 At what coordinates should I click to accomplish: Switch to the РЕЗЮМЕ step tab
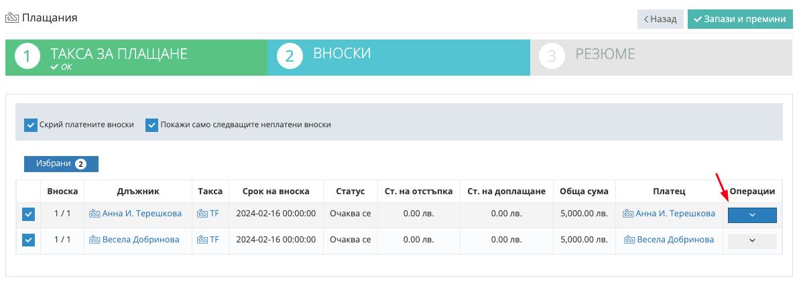click(x=662, y=57)
